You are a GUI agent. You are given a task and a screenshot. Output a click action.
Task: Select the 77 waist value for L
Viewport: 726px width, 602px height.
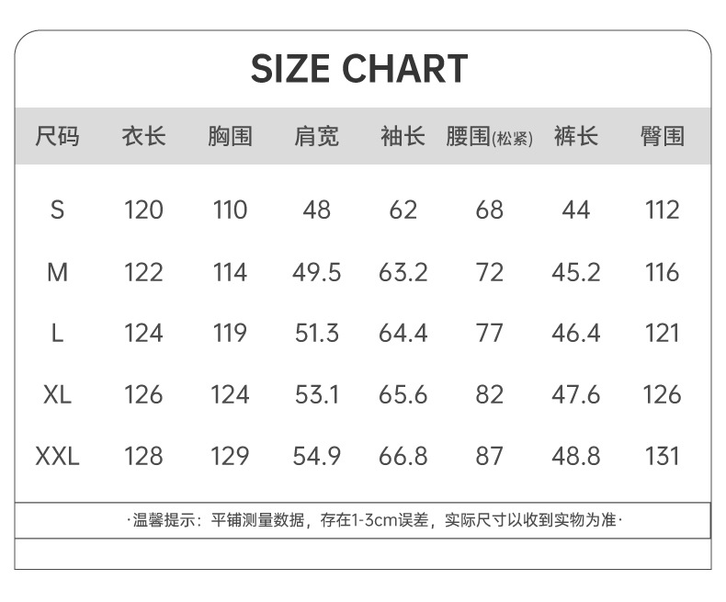489,333
